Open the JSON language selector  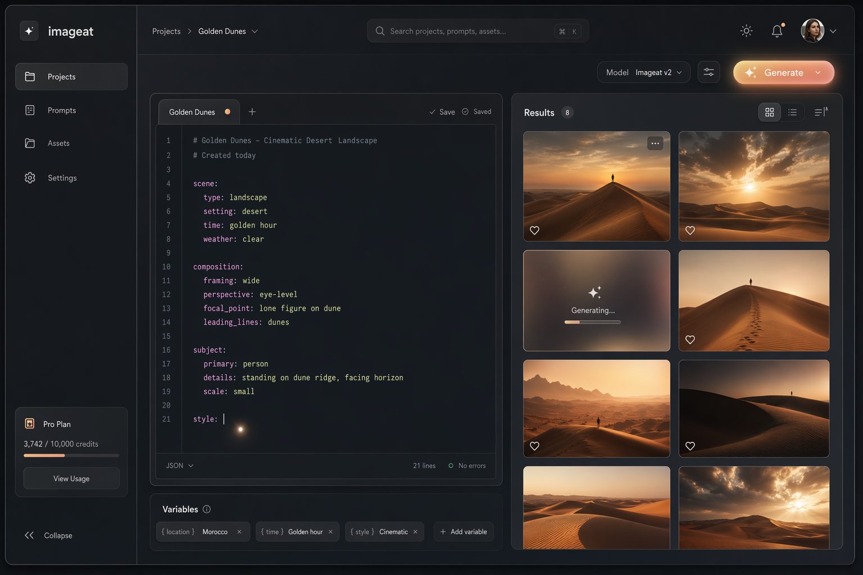click(x=179, y=466)
